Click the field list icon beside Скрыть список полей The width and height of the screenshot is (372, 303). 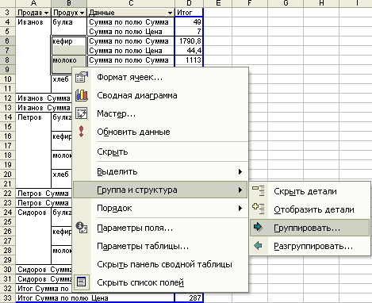(x=82, y=282)
